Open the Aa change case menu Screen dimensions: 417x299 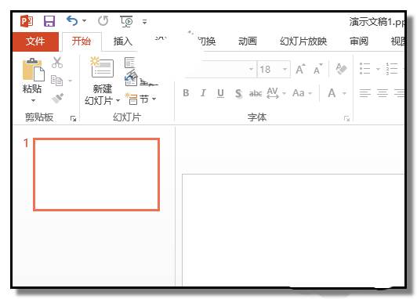click(302, 93)
